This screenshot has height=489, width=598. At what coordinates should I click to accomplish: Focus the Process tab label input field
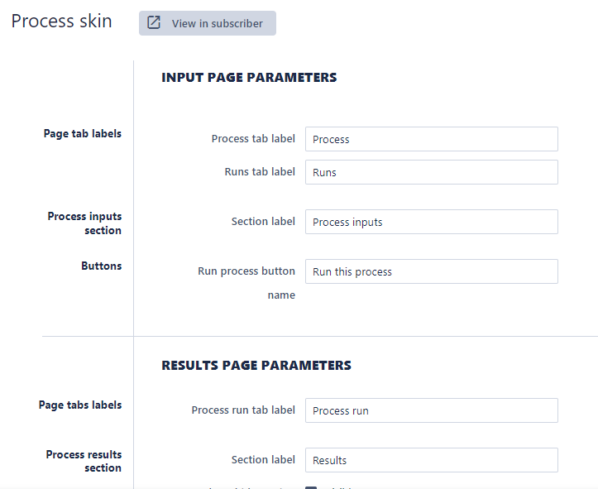click(x=431, y=139)
